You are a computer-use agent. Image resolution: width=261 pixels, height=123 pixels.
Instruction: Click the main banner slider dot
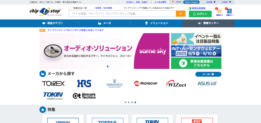[x=108, y=66]
